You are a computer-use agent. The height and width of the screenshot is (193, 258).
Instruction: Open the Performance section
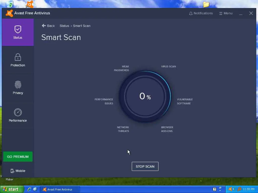pos(18,115)
